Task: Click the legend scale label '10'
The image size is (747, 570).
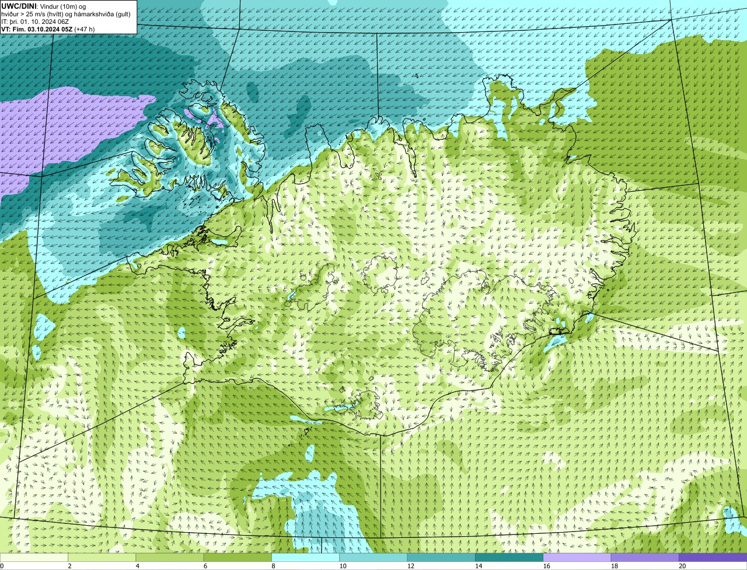Action: click(343, 566)
